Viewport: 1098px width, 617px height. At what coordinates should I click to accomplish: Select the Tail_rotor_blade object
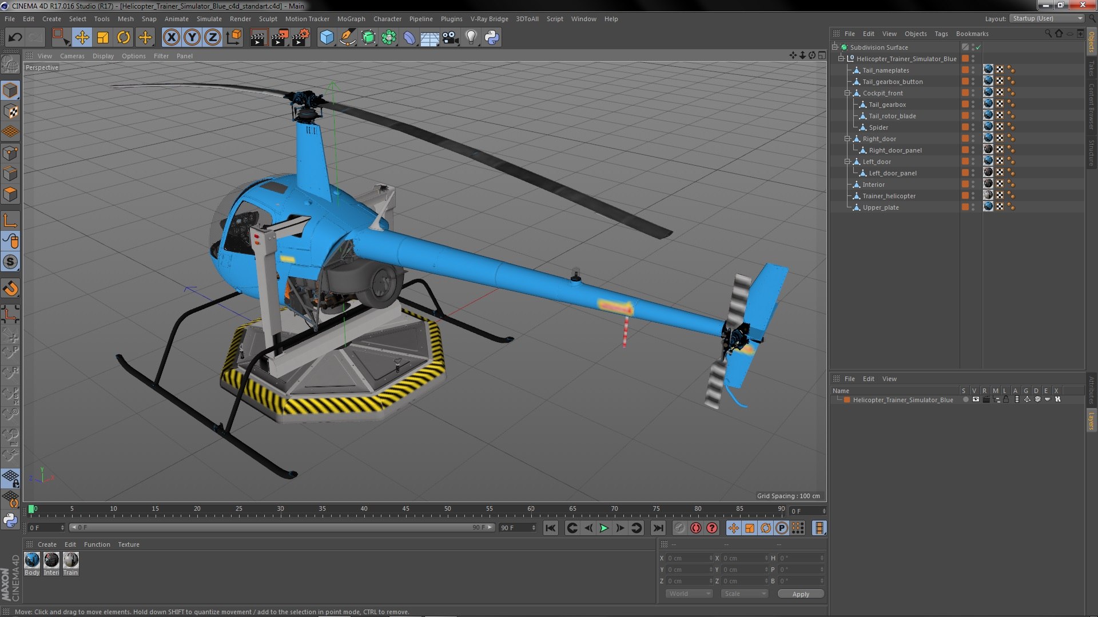[892, 116]
